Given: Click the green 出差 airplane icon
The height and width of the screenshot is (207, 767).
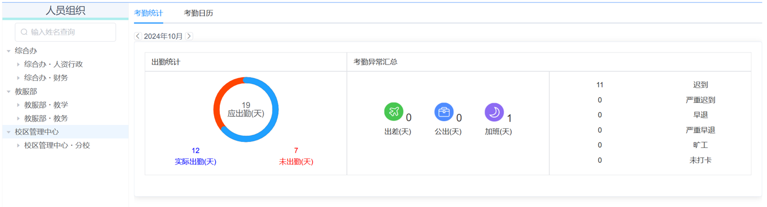Looking at the screenshot, I should (394, 112).
